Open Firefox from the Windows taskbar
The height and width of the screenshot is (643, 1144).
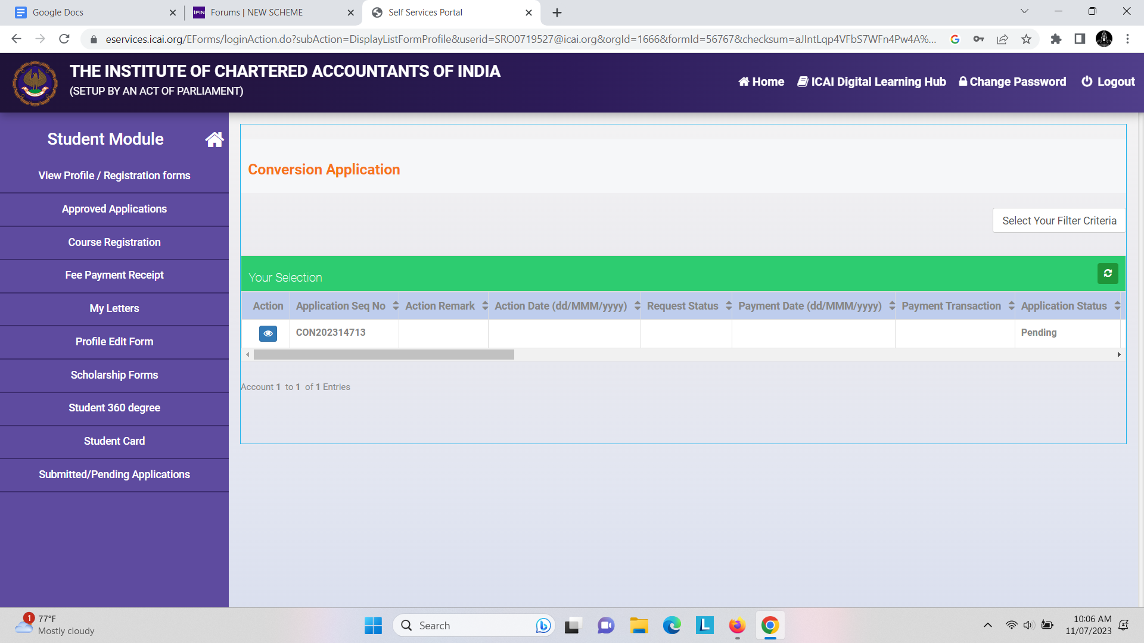click(x=737, y=626)
